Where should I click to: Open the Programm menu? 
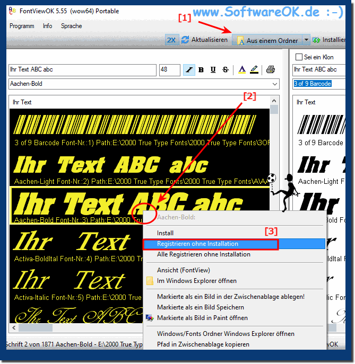click(x=22, y=26)
